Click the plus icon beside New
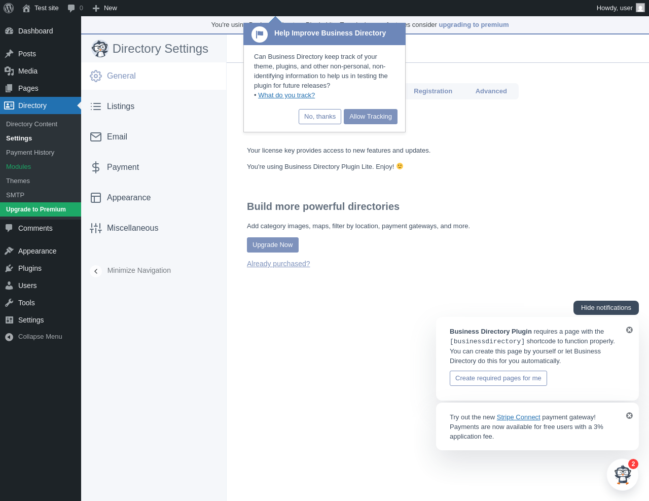 pos(96,8)
